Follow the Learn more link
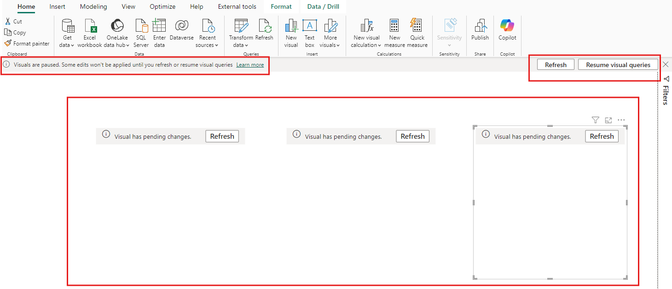672x289 pixels. pos(250,65)
